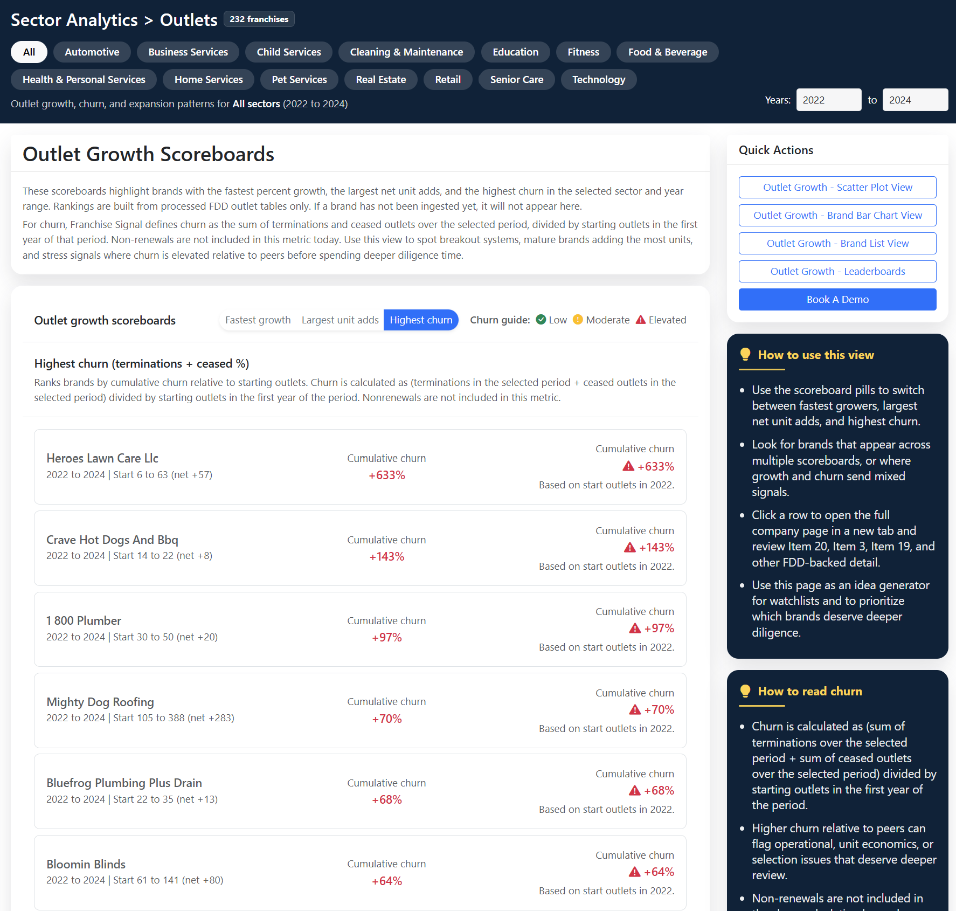
Task: Click the lightbulb icon for How to use this view
Action: 745,354
